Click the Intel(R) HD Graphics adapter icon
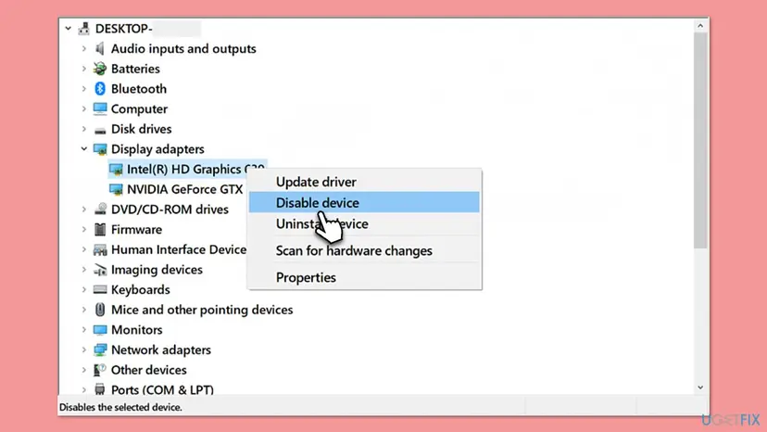The height and width of the screenshot is (432, 767). click(x=116, y=170)
